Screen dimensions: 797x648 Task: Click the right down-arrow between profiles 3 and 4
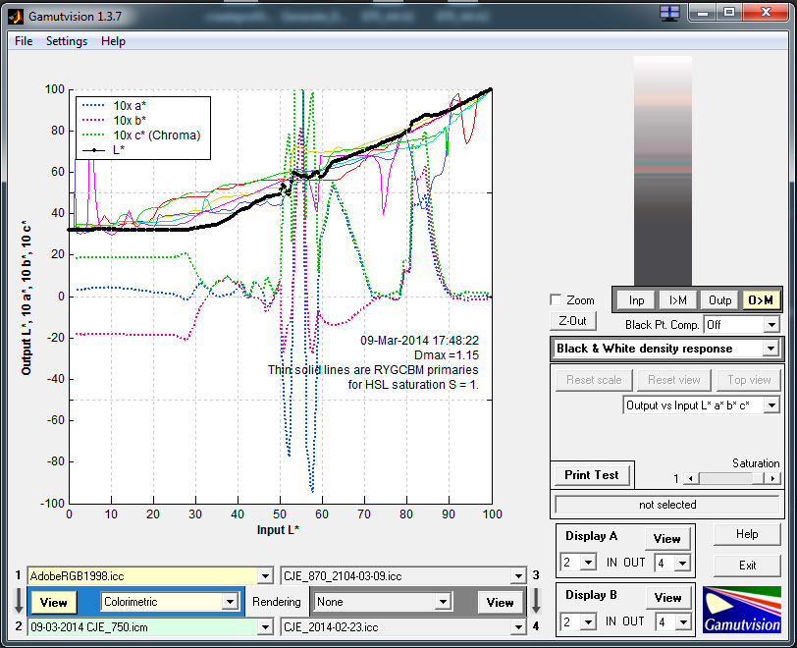[535, 601]
